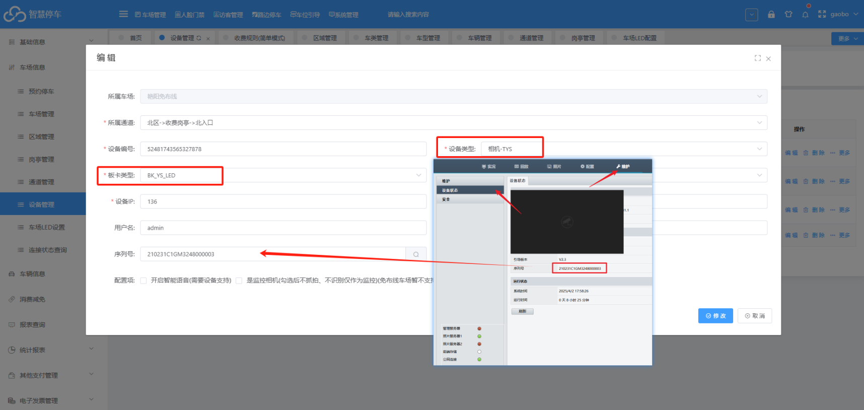
Task: Open the 设备类型 dropdown arrow
Action: tap(759, 149)
